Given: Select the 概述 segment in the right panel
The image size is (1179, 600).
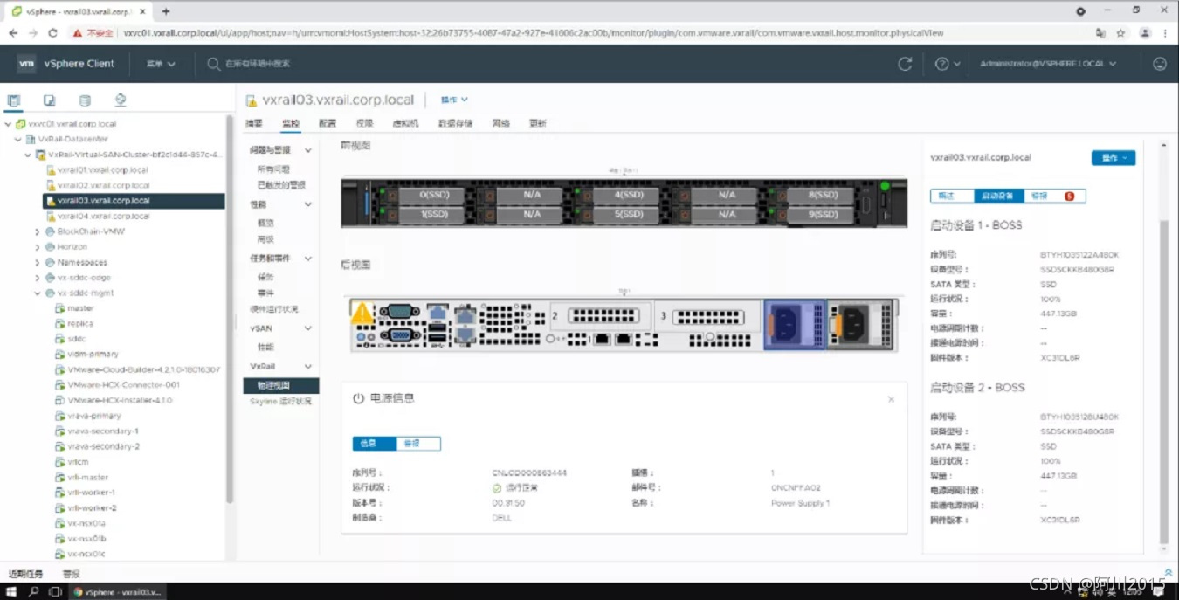Looking at the screenshot, I should 952,196.
